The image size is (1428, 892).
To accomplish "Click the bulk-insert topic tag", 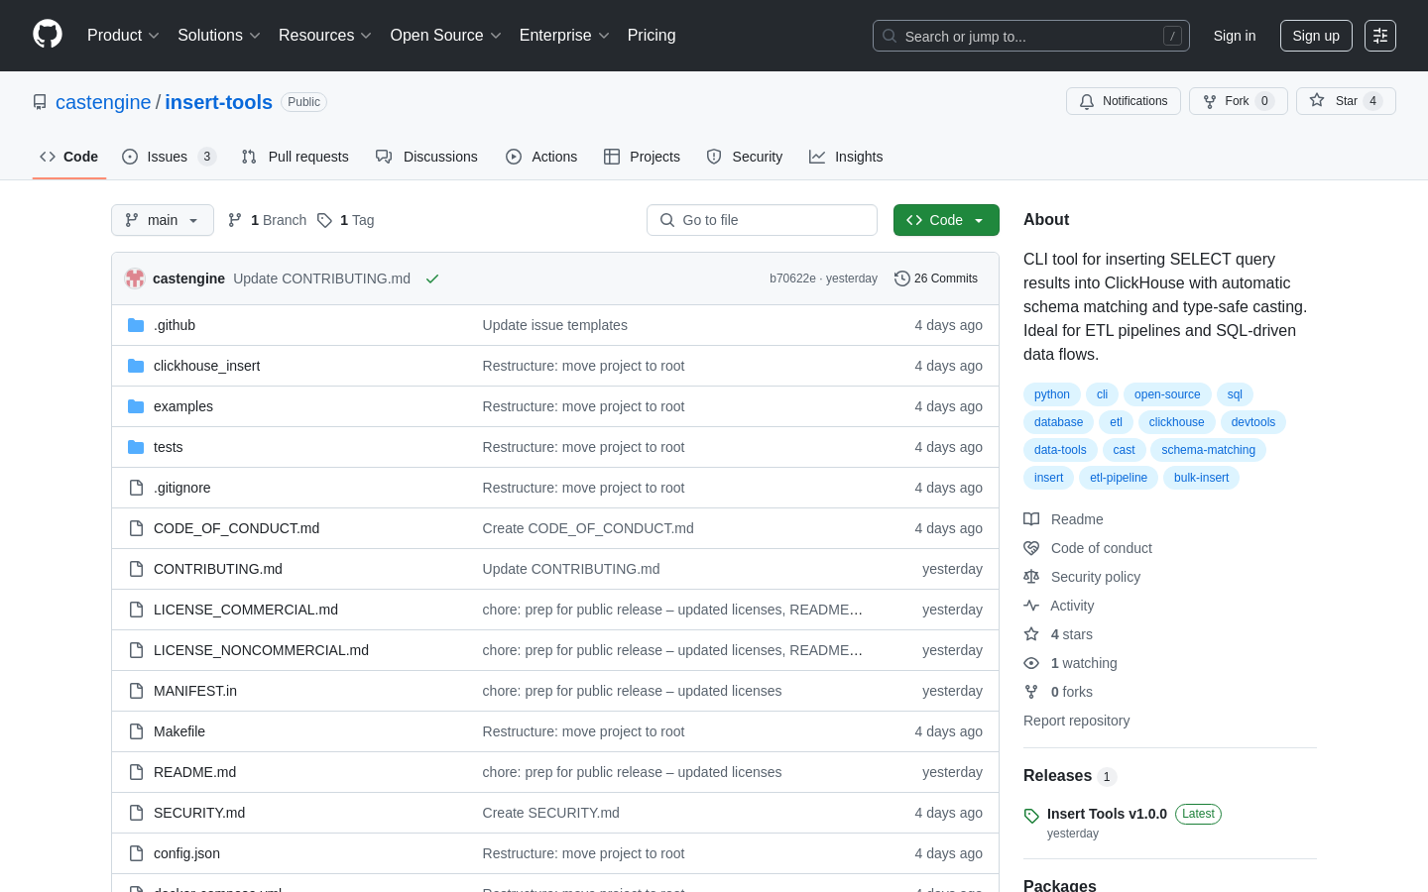I will pos(1201,478).
